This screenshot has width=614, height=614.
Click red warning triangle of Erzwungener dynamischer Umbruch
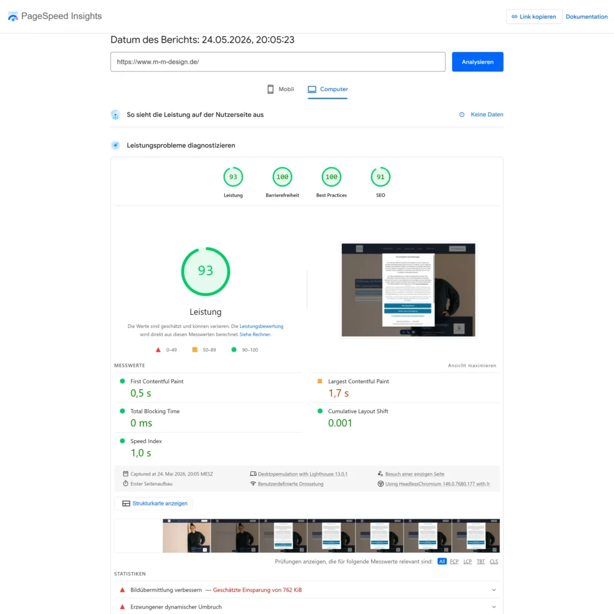coord(122,607)
